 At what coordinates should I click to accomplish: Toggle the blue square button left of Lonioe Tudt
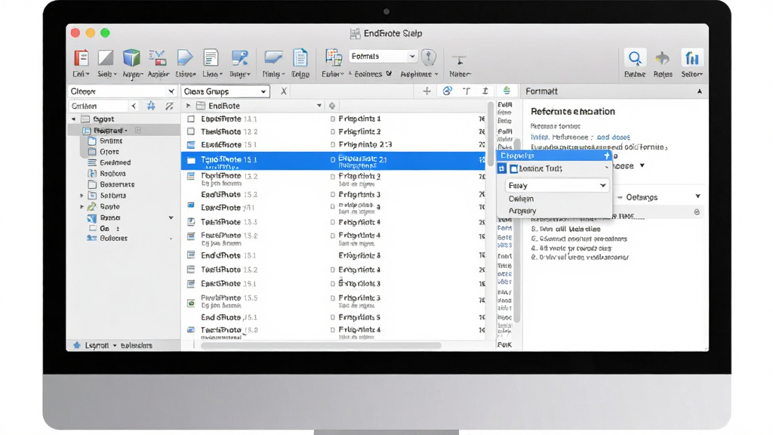[x=502, y=168]
